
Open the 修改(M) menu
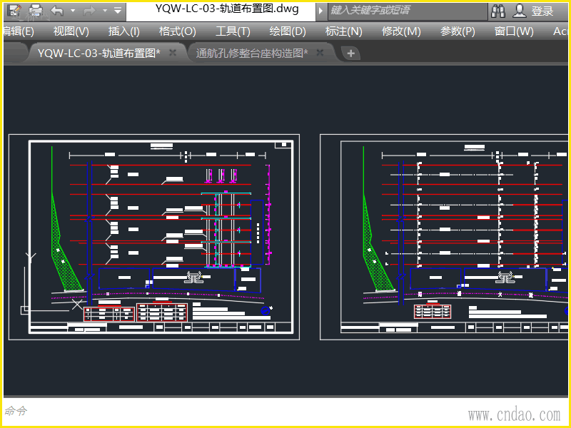(401, 31)
